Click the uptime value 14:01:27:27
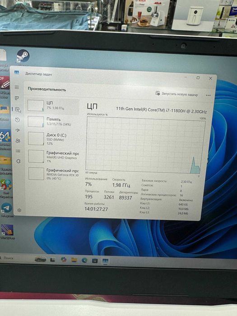Viewport: 237px width, 316px height. click(x=96, y=209)
